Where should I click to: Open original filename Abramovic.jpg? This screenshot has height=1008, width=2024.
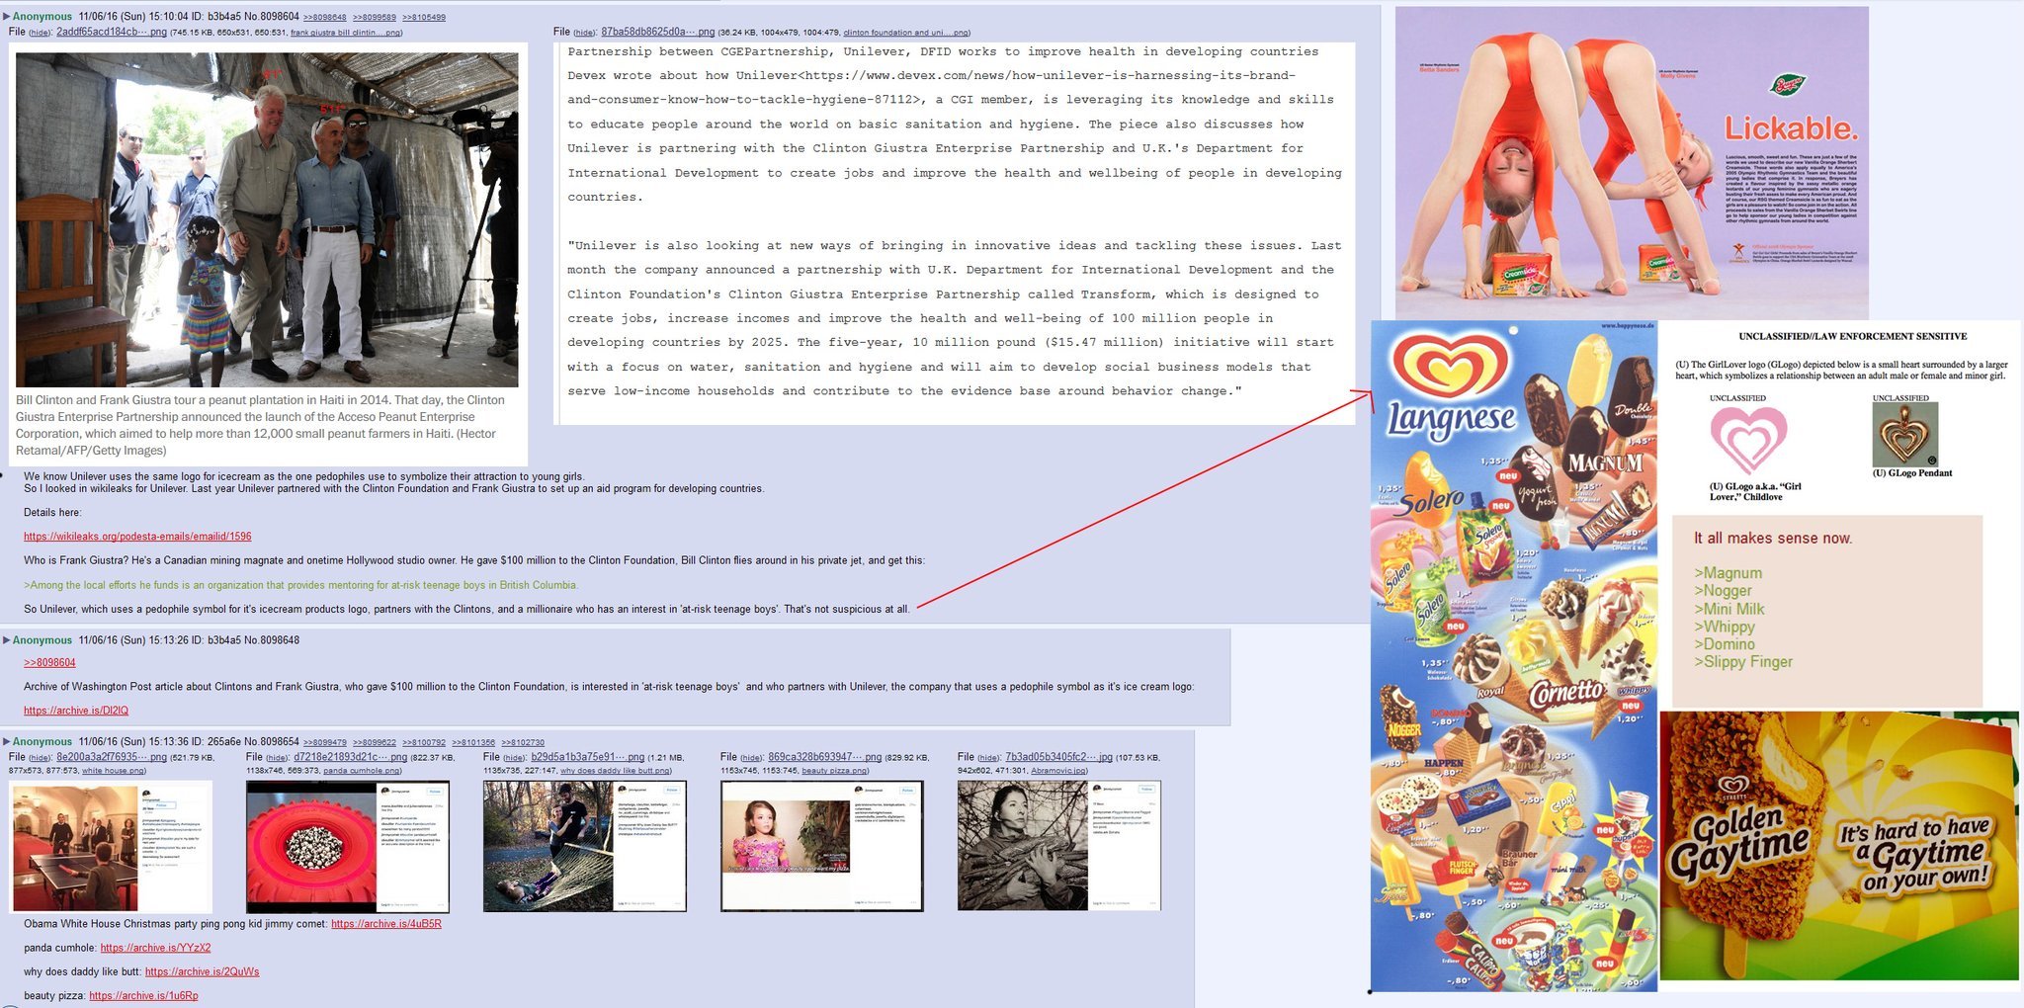click(x=1059, y=771)
